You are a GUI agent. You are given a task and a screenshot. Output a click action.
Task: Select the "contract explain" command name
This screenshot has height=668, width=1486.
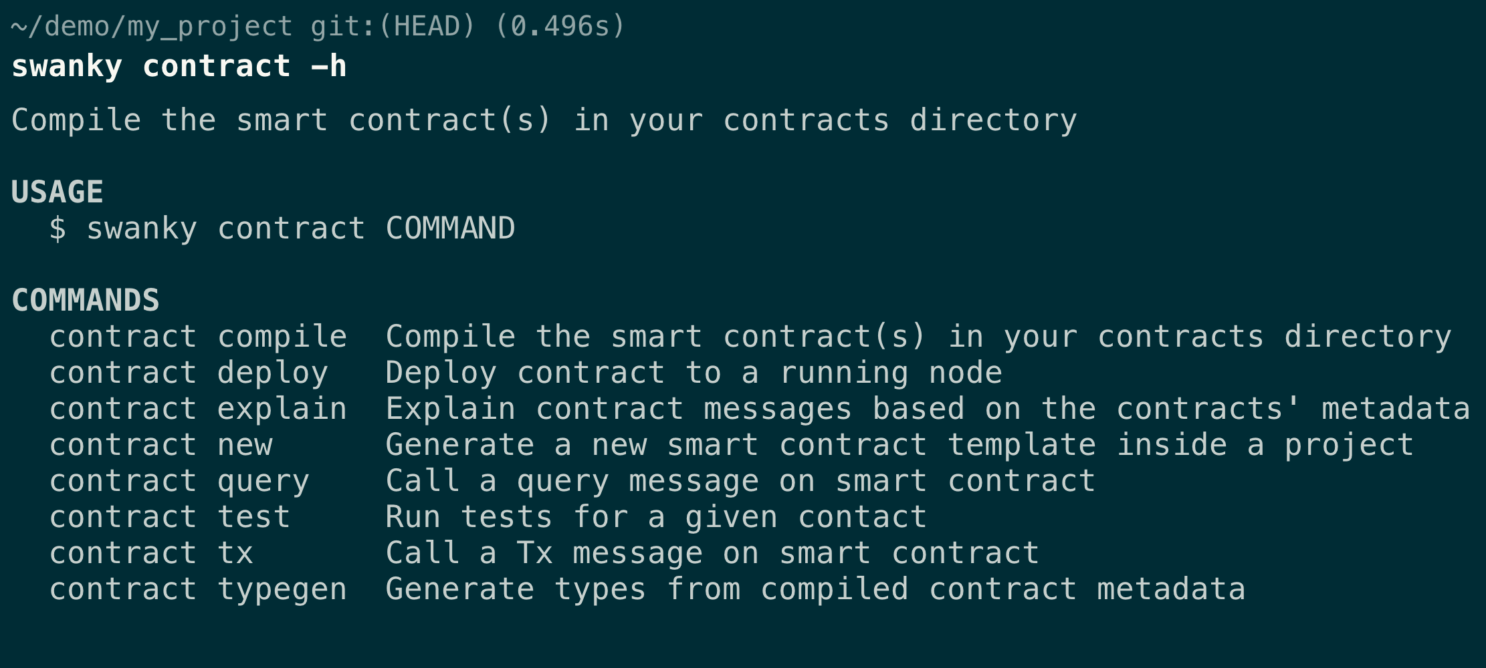coord(198,409)
